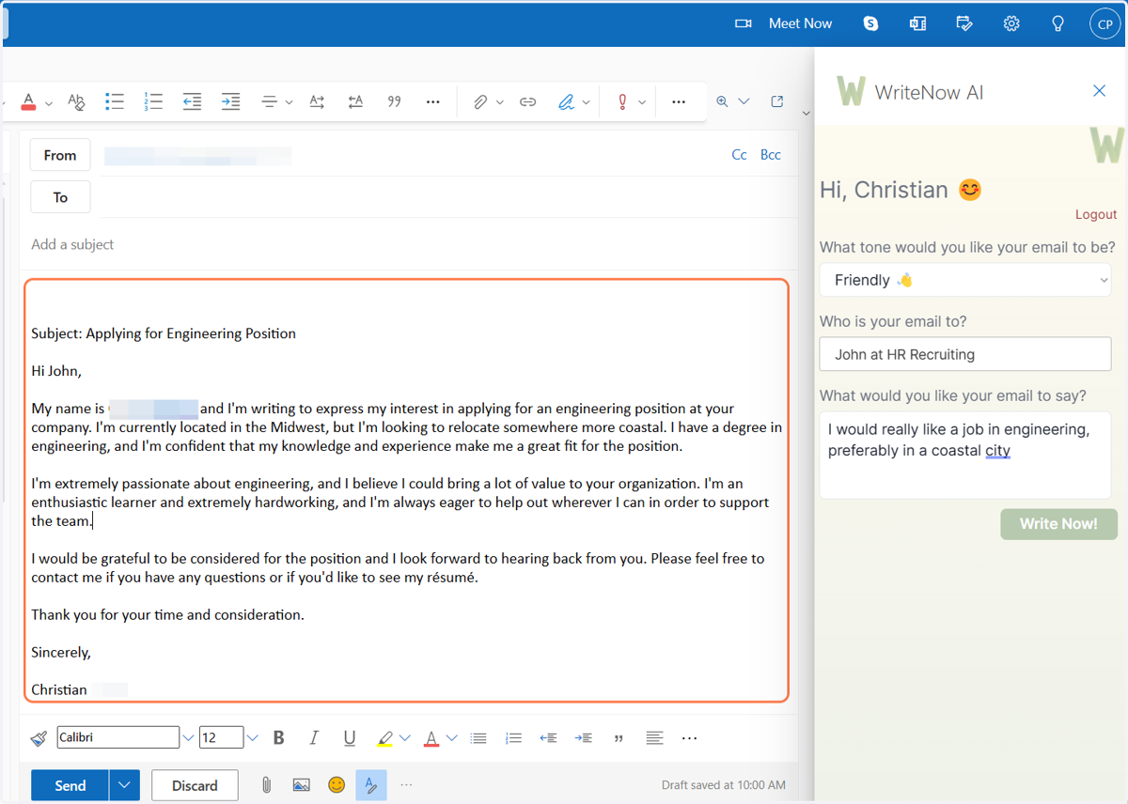Viewport: 1128px width, 804px height.
Task: Insert an emoji
Action: point(337,784)
